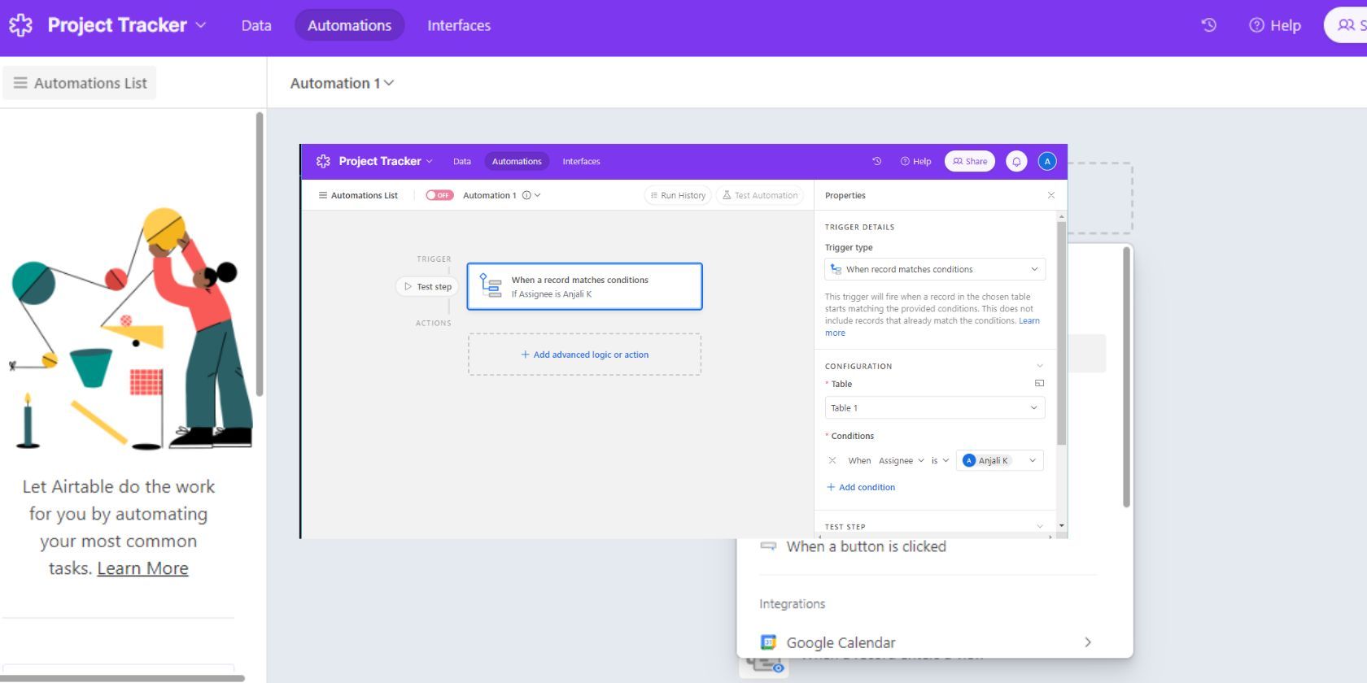
Task: Click the info icon next to Automation 1
Action: pyautogui.click(x=526, y=195)
